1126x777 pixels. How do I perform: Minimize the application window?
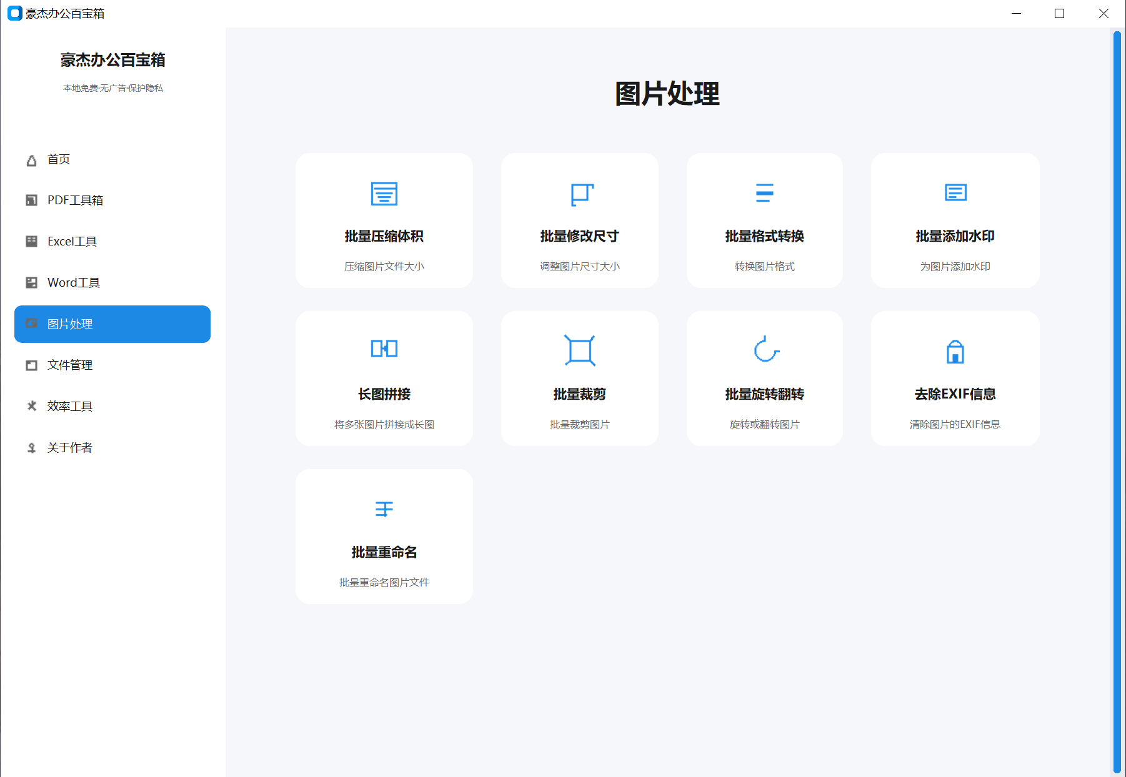point(1017,13)
